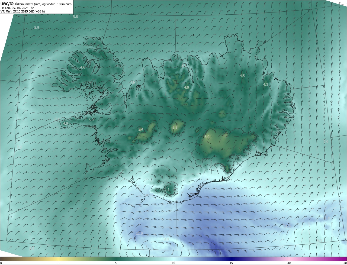The width and height of the screenshot is (347, 265).
Task: Click the 3.4 label on the western glacier
Action: click(141, 130)
